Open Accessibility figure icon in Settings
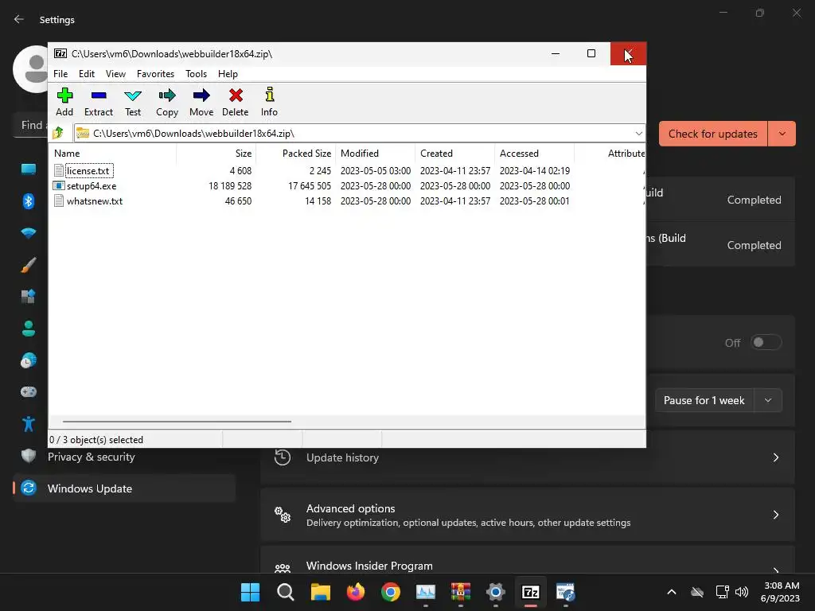 29,424
